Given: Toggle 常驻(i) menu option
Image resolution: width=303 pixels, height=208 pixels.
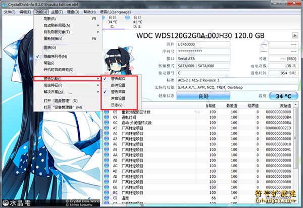Looking at the screenshot, I should coord(68,63).
